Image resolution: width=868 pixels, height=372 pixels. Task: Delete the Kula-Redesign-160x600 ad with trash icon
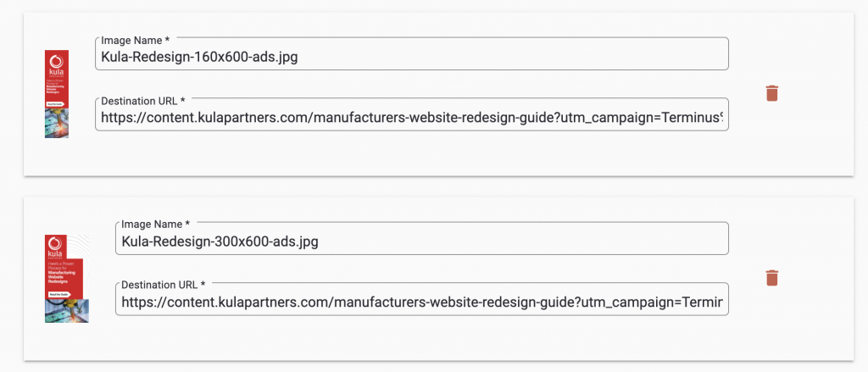tap(771, 93)
